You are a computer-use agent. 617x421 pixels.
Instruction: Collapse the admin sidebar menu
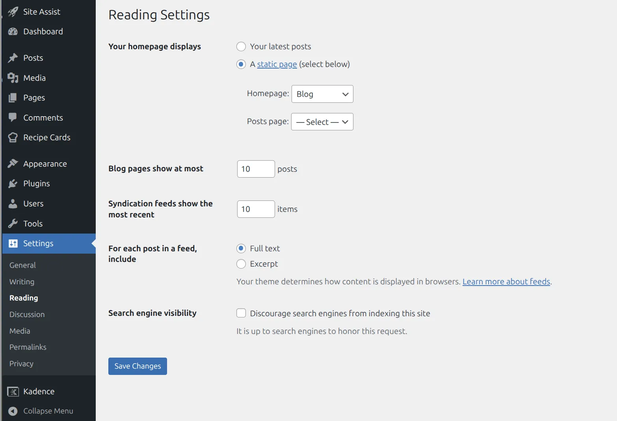tap(40, 411)
